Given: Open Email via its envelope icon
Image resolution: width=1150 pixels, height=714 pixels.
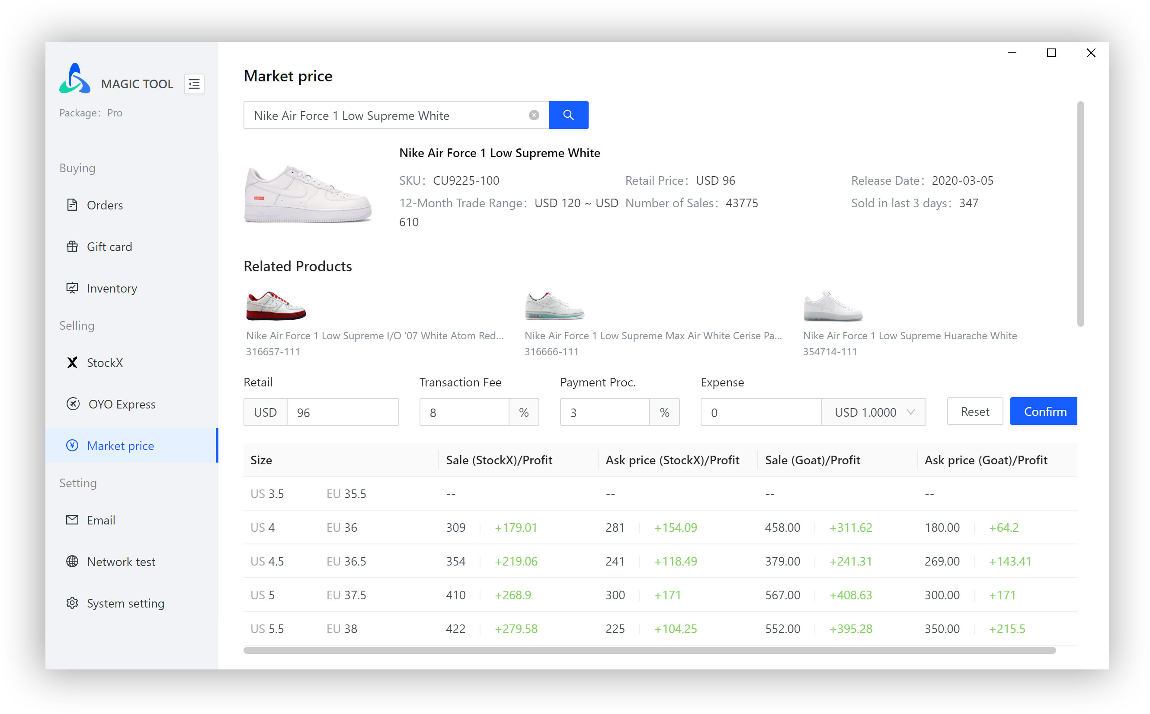Looking at the screenshot, I should point(72,520).
